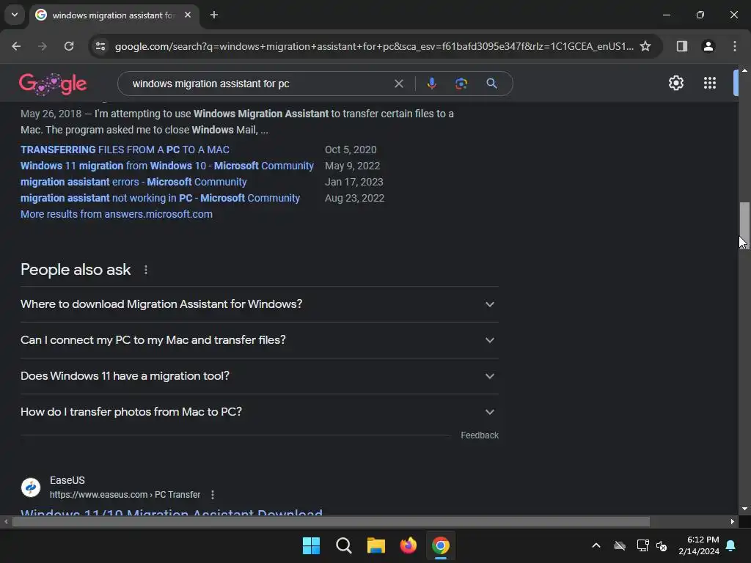Click the OneDrive cloud tray icon
Image resolution: width=751 pixels, height=563 pixels.
(x=620, y=545)
